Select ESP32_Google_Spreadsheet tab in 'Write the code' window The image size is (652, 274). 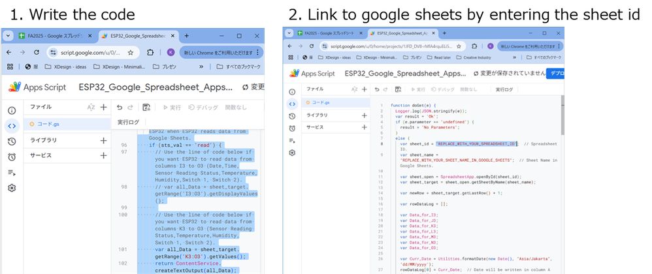(x=139, y=36)
